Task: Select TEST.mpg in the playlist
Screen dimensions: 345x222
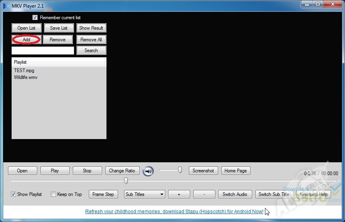Action: (24, 71)
